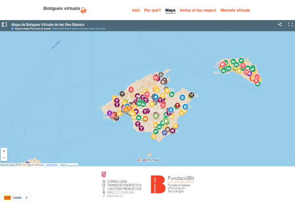295x202 pixels.
Task: Share the map using the share icon
Action: (280, 25)
